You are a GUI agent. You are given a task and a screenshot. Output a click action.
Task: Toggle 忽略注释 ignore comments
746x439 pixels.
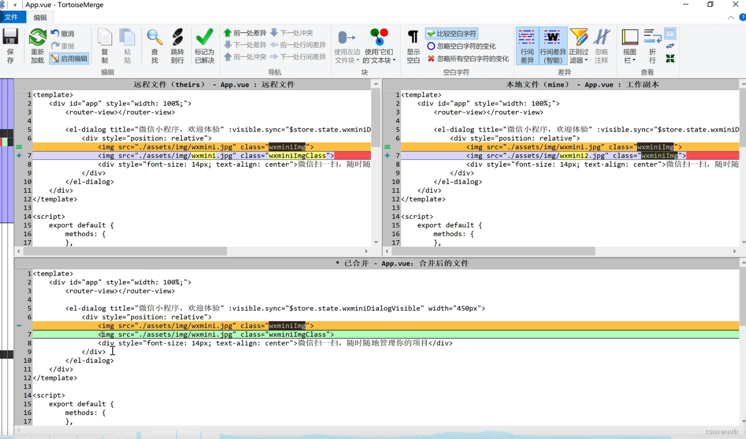point(602,46)
